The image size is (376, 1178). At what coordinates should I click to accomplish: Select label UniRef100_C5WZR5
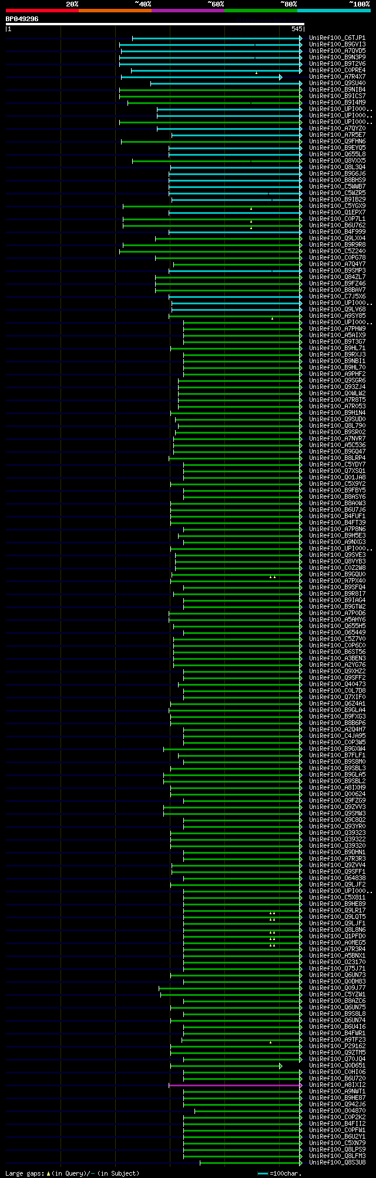[337, 193]
